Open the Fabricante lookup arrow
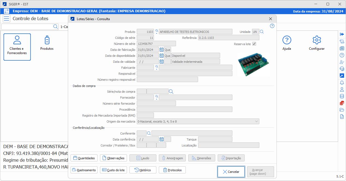This screenshot has height=181, width=346. (157, 67)
